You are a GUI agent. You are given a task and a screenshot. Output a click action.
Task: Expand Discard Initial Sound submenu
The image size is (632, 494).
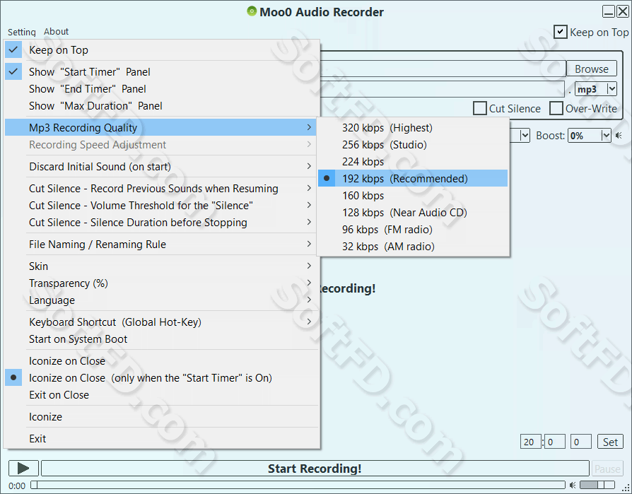point(161,166)
